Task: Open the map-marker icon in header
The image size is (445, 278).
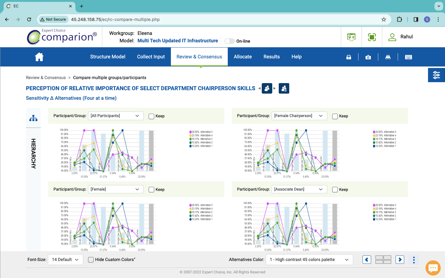Action: 351,37
